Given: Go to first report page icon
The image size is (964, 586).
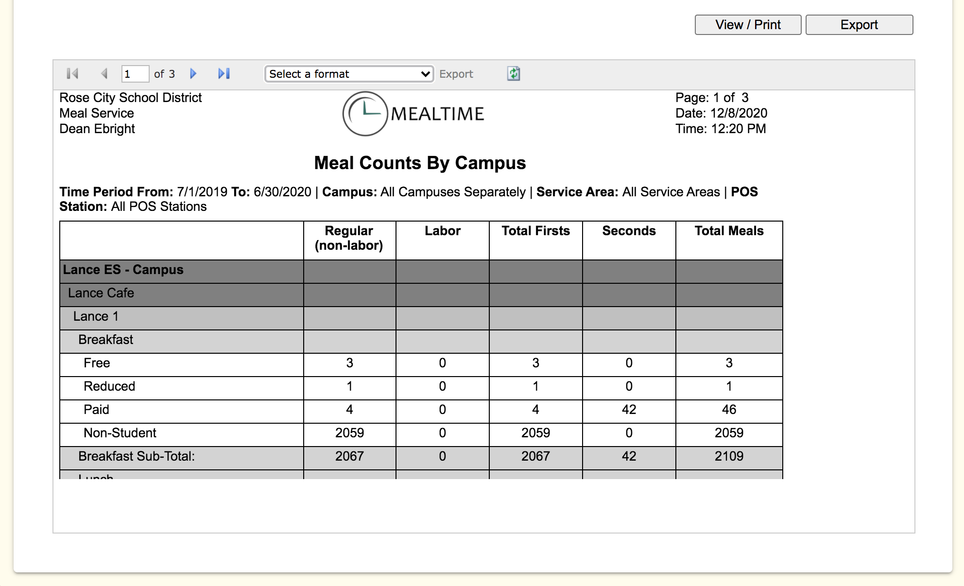Looking at the screenshot, I should (x=72, y=74).
